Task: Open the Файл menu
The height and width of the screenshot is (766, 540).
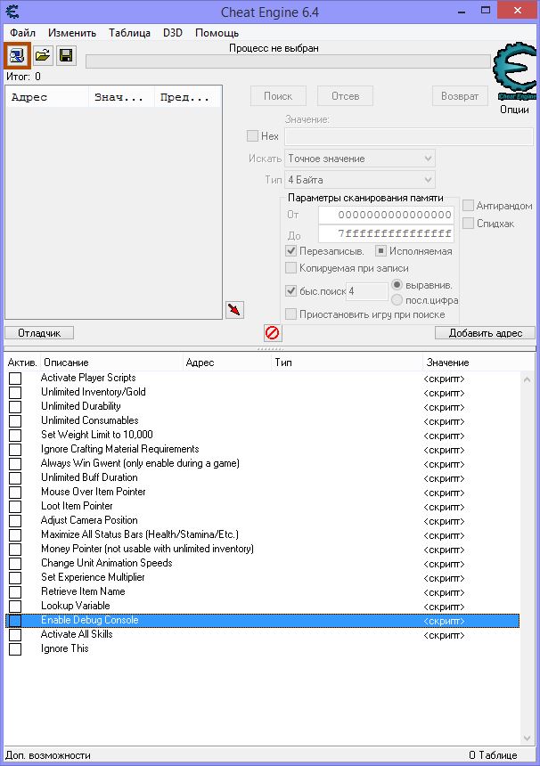Action: point(22,33)
